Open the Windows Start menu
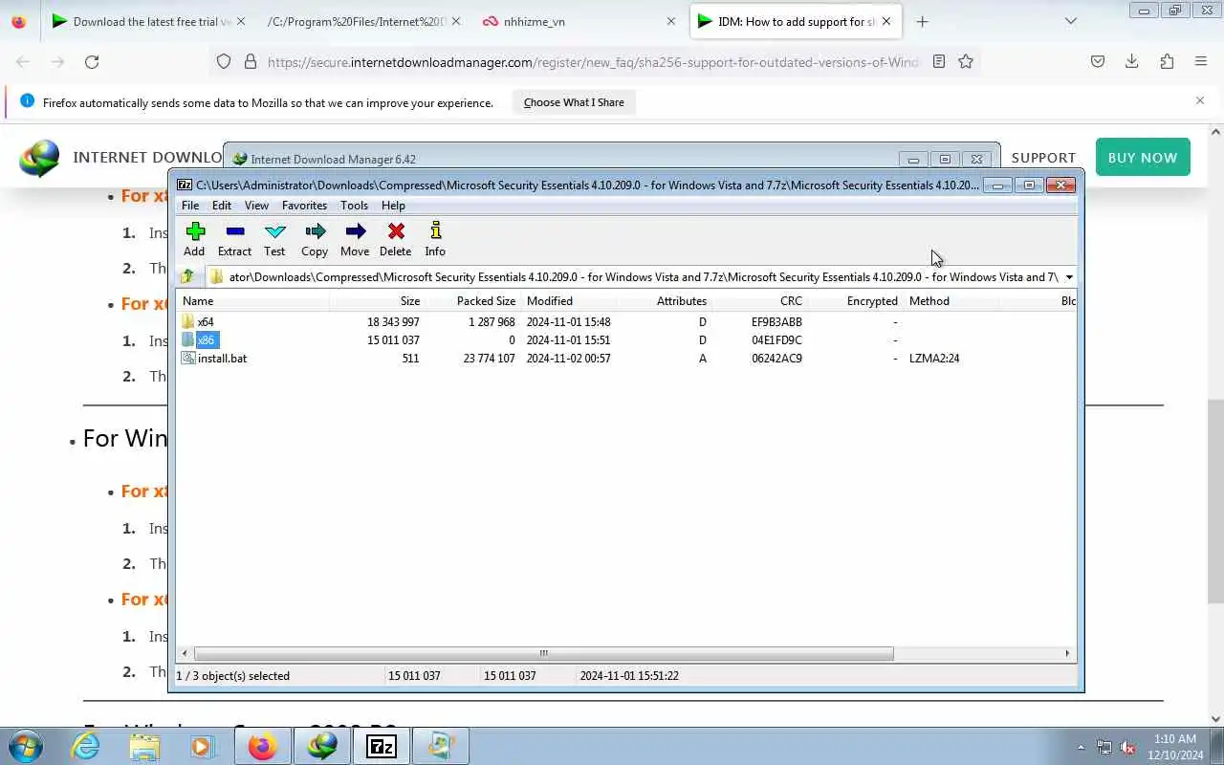 (x=25, y=746)
